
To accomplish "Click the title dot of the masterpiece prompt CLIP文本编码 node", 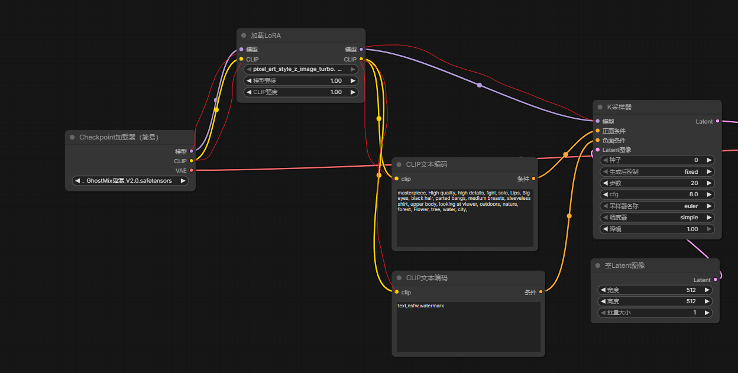I will 399,164.
